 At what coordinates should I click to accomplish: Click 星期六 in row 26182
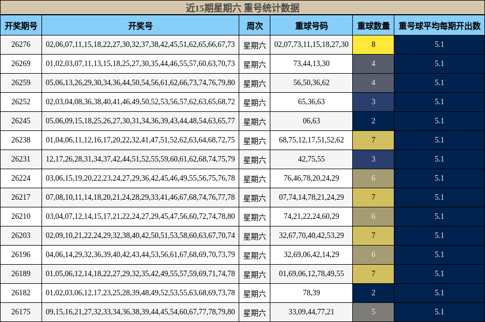[x=255, y=294]
